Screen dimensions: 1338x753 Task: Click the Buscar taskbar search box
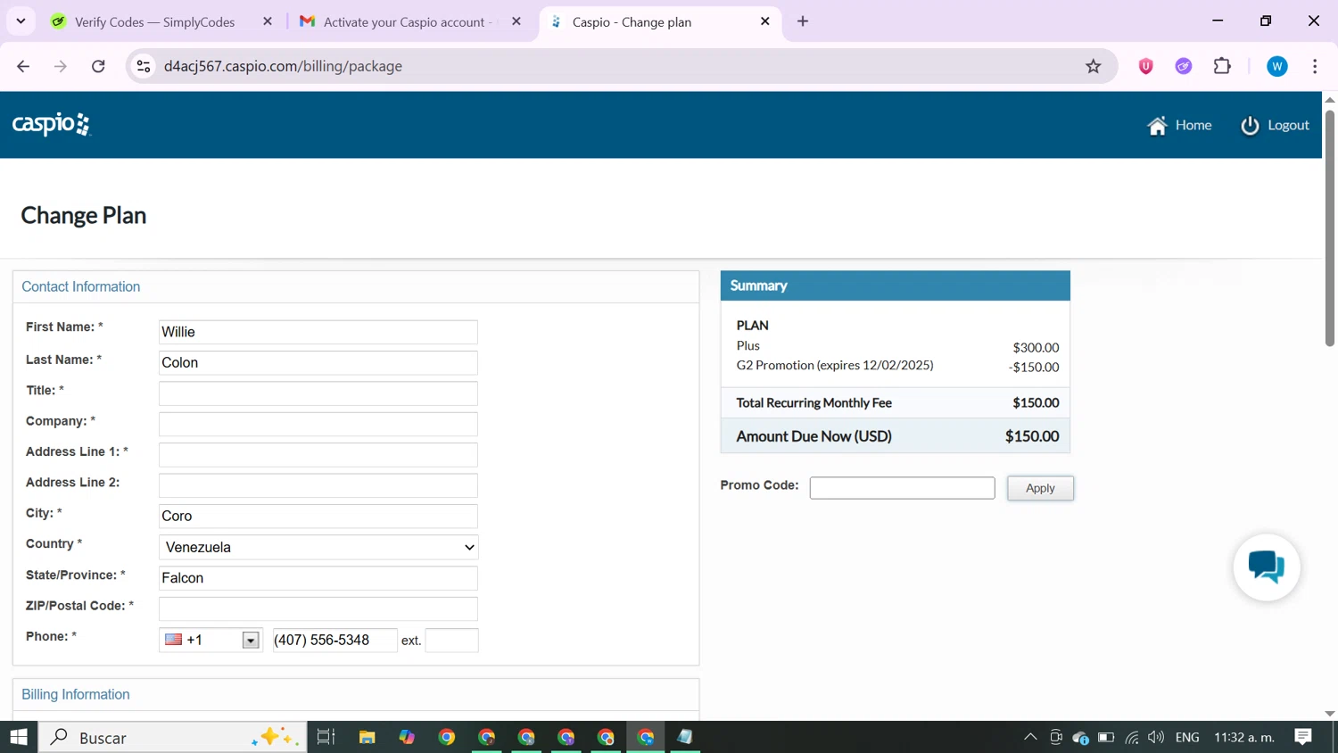[172, 737]
